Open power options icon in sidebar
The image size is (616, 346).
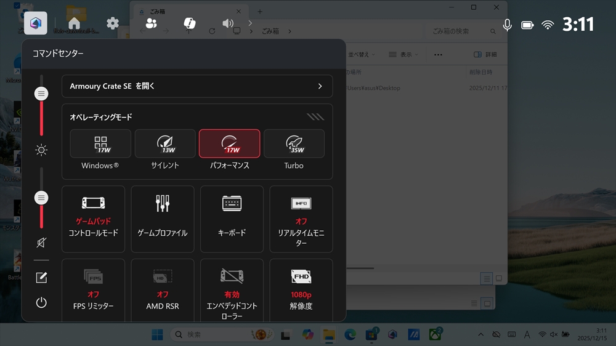[x=41, y=302]
